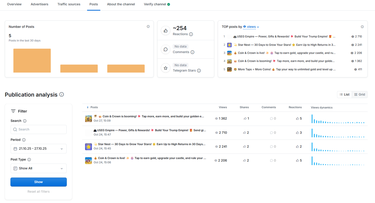Go to the Traffic sources tab
375x203 pixels.
pos(69,4)
